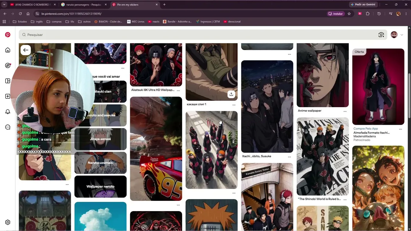Open the Jiraya sensei category tile

click(101, 139)
